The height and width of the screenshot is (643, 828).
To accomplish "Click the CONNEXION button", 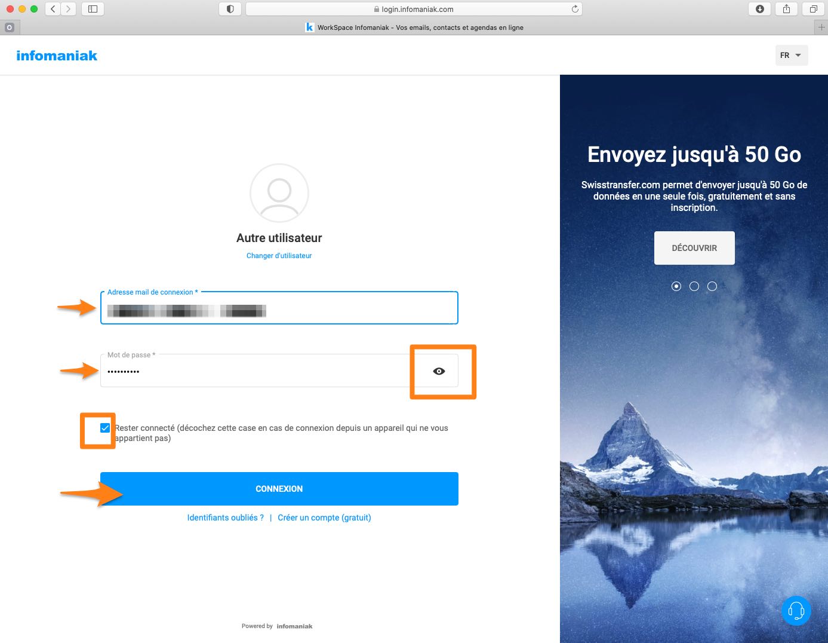I will coord(279,489).
